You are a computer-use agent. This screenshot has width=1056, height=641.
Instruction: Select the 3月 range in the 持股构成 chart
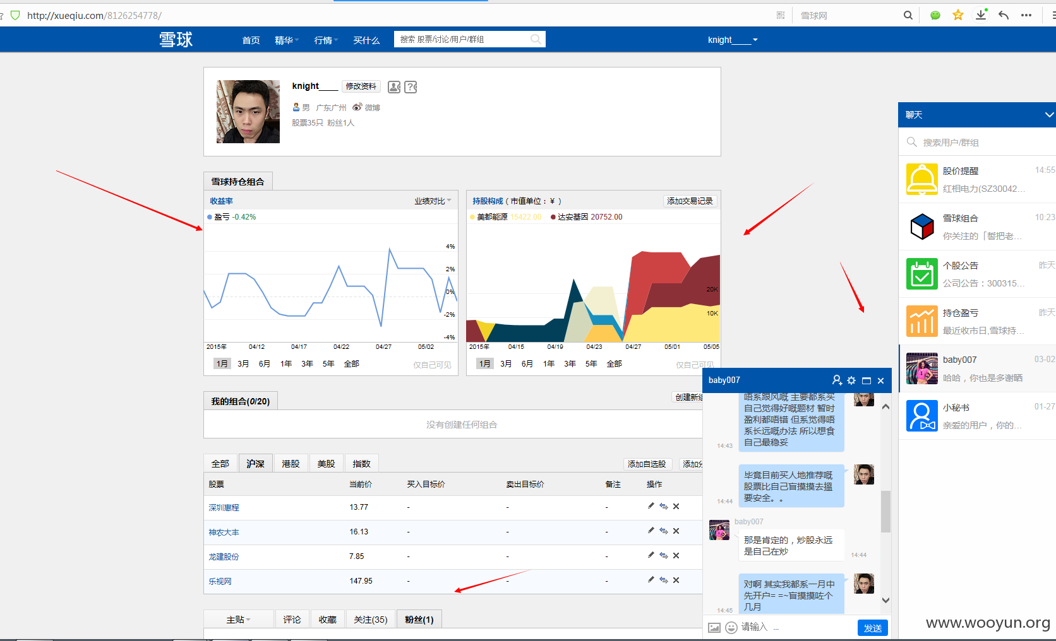506,363
